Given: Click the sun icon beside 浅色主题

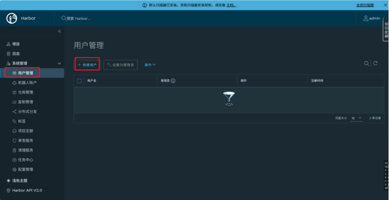Looking at the screenshot, I should click(x=8, y=181).
